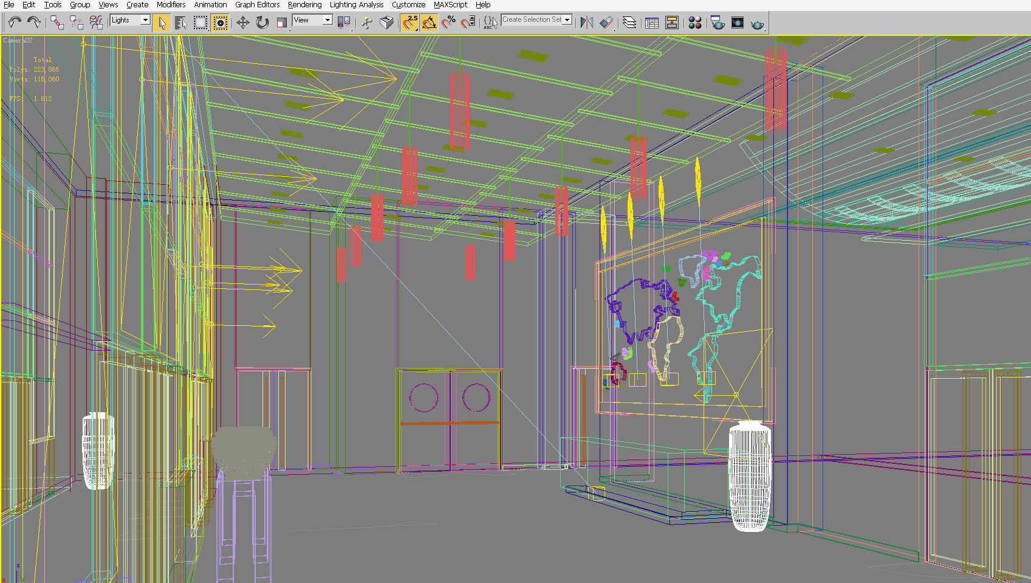This screenshot has width=1031, height=583.
Task: Open the Layer Manager icon
Action: [x=629, y=22]
